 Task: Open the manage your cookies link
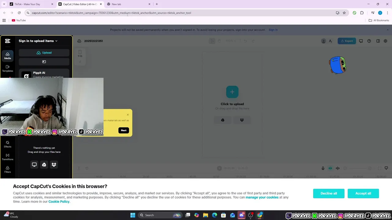[262, 197]
